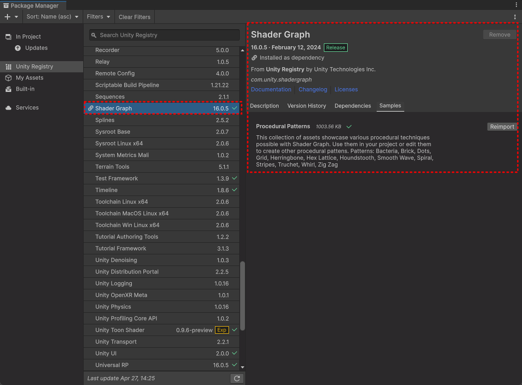The width and height of the screenshot is (522, 385).
Task: Select the Unity Logging package row
Action: (162, 283)
